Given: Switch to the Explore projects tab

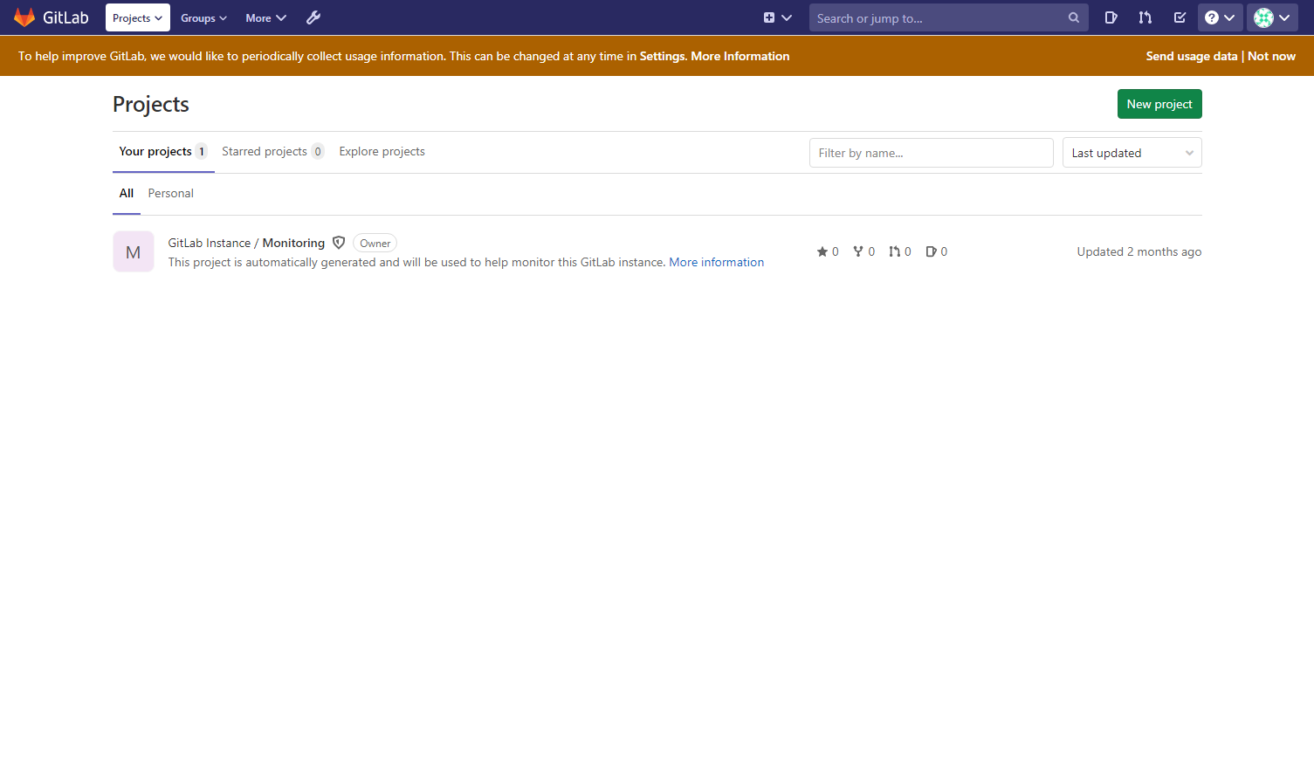Looking at the screenshot, I should (382, 151).
